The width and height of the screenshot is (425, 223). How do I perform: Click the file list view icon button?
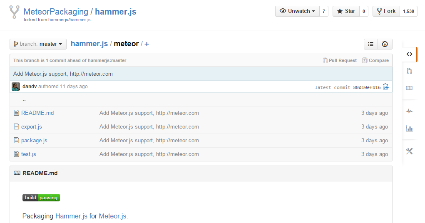pyautogui.click(x=371, y=44)
